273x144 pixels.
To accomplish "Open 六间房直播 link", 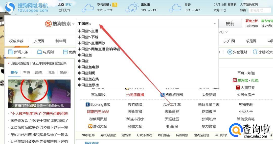I will point(135,95).
